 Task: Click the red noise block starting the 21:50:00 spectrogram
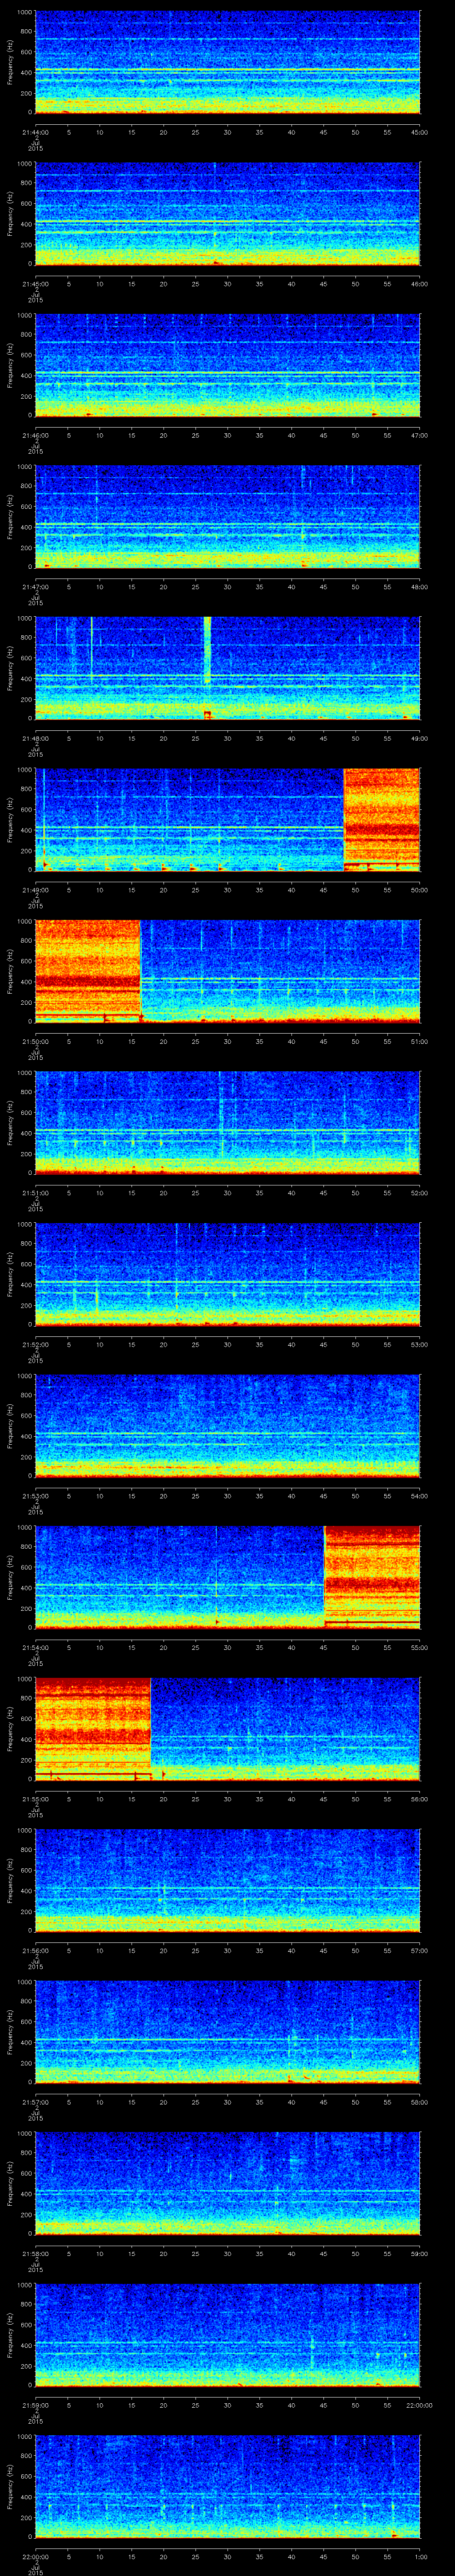(87, 970)
